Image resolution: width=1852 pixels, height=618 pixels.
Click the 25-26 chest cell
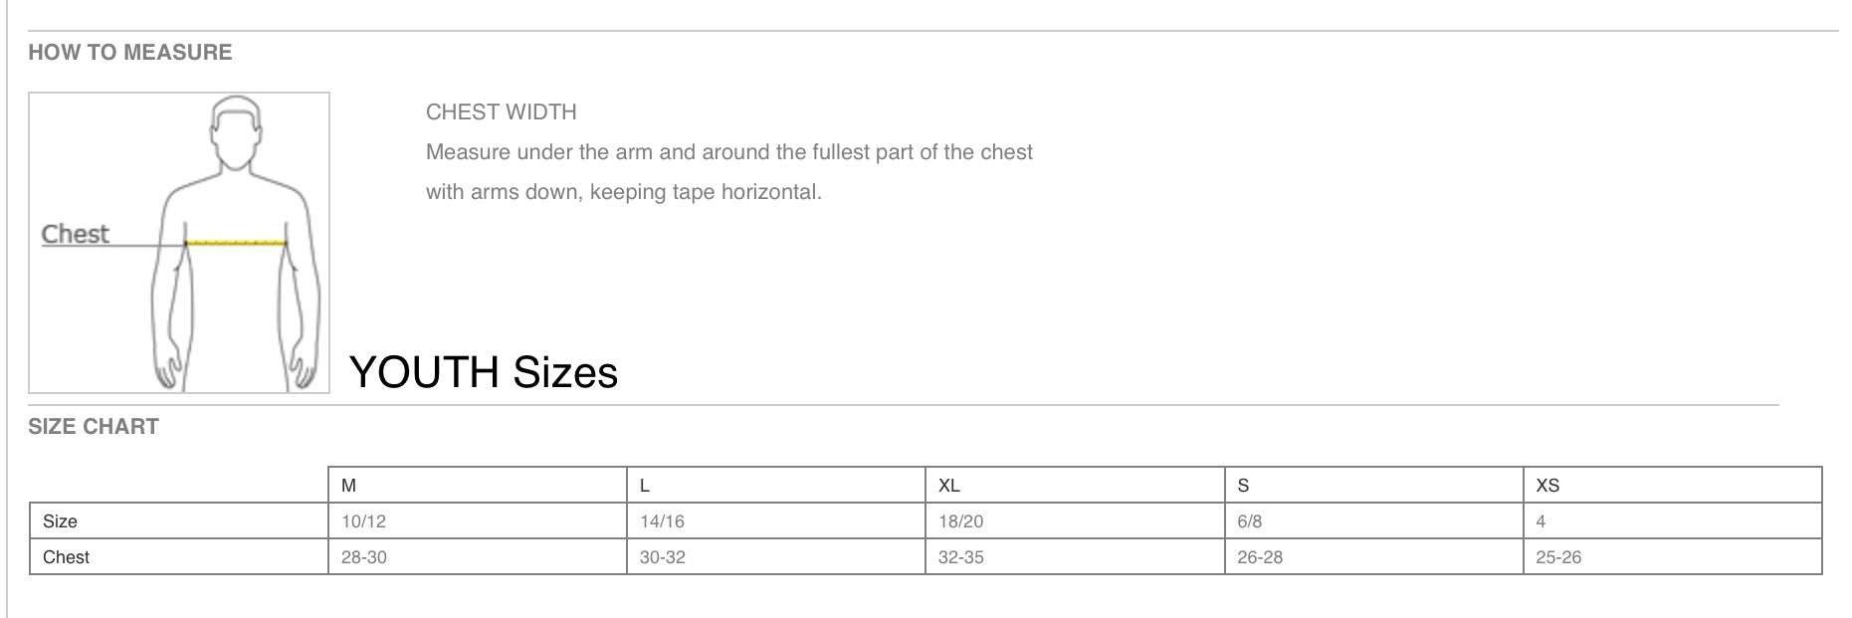coord(1672,556)
